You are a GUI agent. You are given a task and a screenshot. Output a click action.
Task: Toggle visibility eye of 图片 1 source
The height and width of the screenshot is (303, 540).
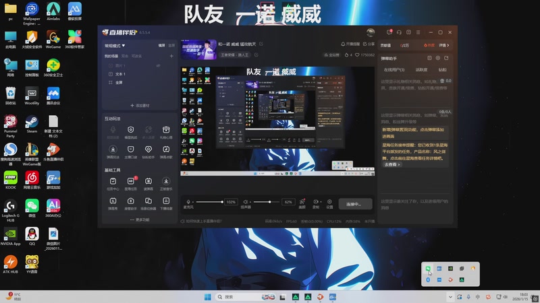click(x=159, y=65)
